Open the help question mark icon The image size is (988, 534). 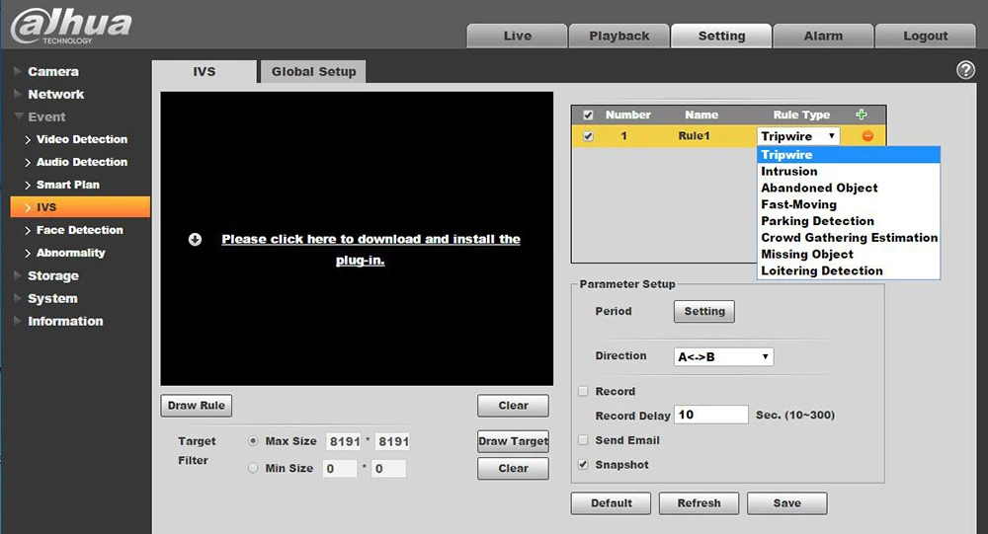pos(965,70)
